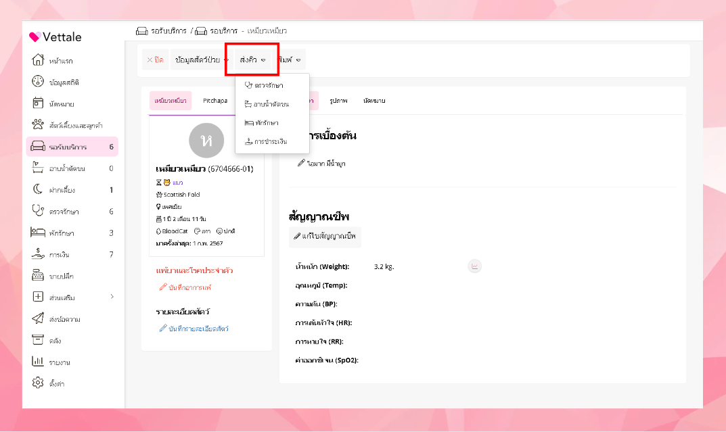The width and height of the screenshot is (726, 432).
Task: Click บันทึกรายละเอียดสัตว์ details link
Action: 194,329
